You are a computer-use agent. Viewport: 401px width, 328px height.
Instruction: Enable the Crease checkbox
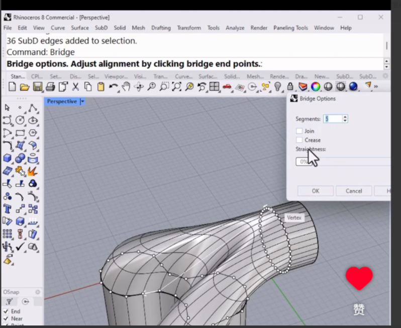(x=299, y=140)
